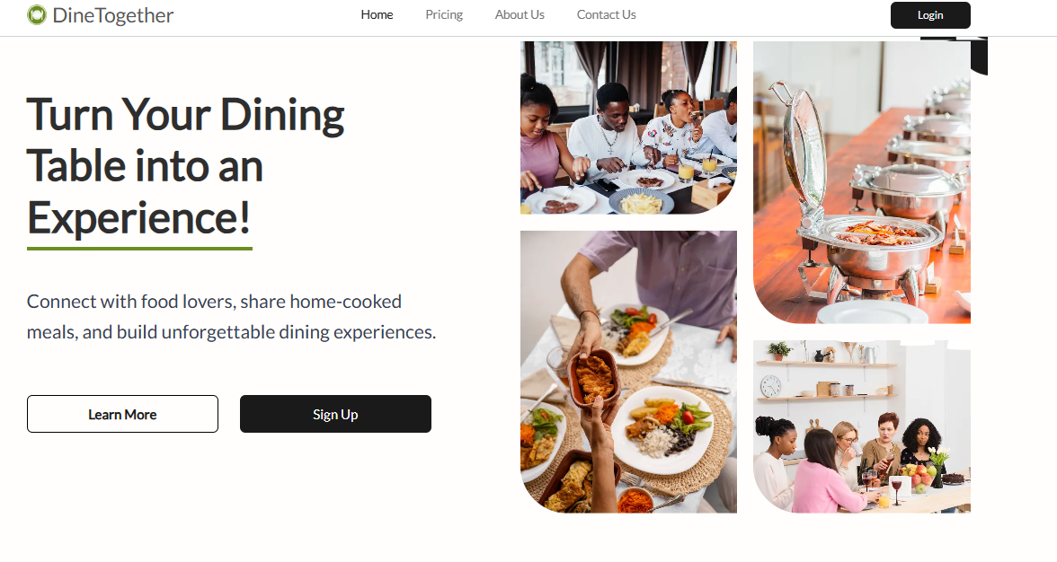The height and width of the screenshot is (562, 1057).
Task: Open the photo of hands passing a dish
Action: pos(628,373)
